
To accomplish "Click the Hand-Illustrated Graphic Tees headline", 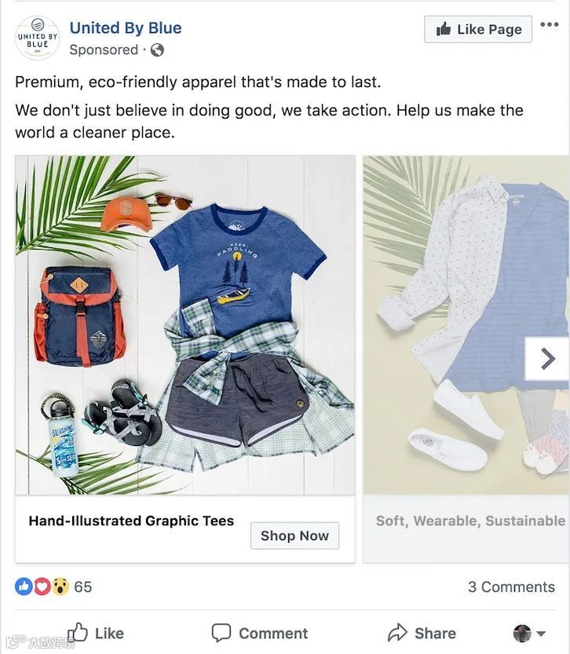I will pyautogui.click(x=131, y=521).
